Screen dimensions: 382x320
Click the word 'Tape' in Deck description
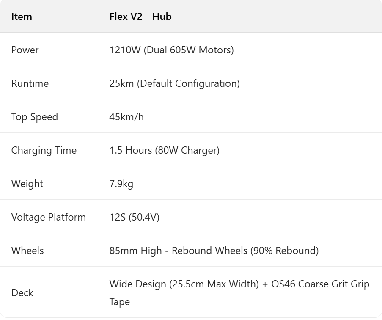pos(120,302)
